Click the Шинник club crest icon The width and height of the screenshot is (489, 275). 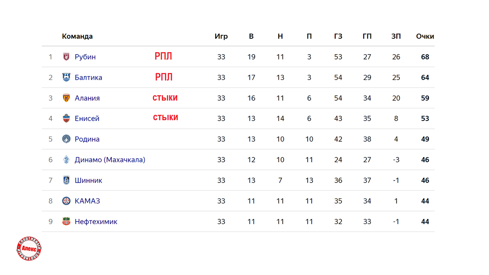point(66,180)
